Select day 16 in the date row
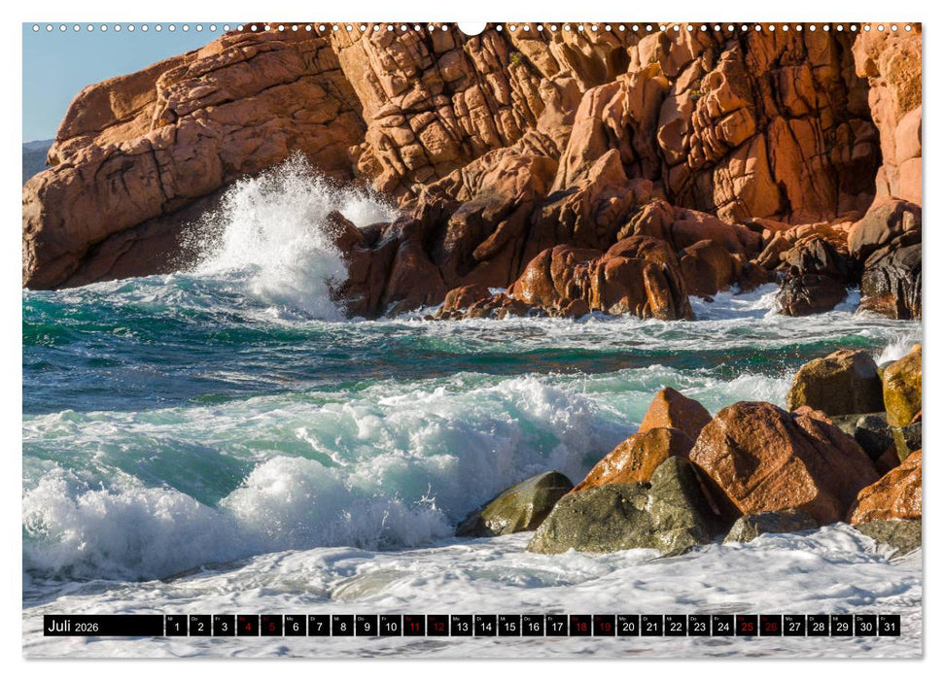This screenshot has height=680, width=944. [x=533, y=626]
